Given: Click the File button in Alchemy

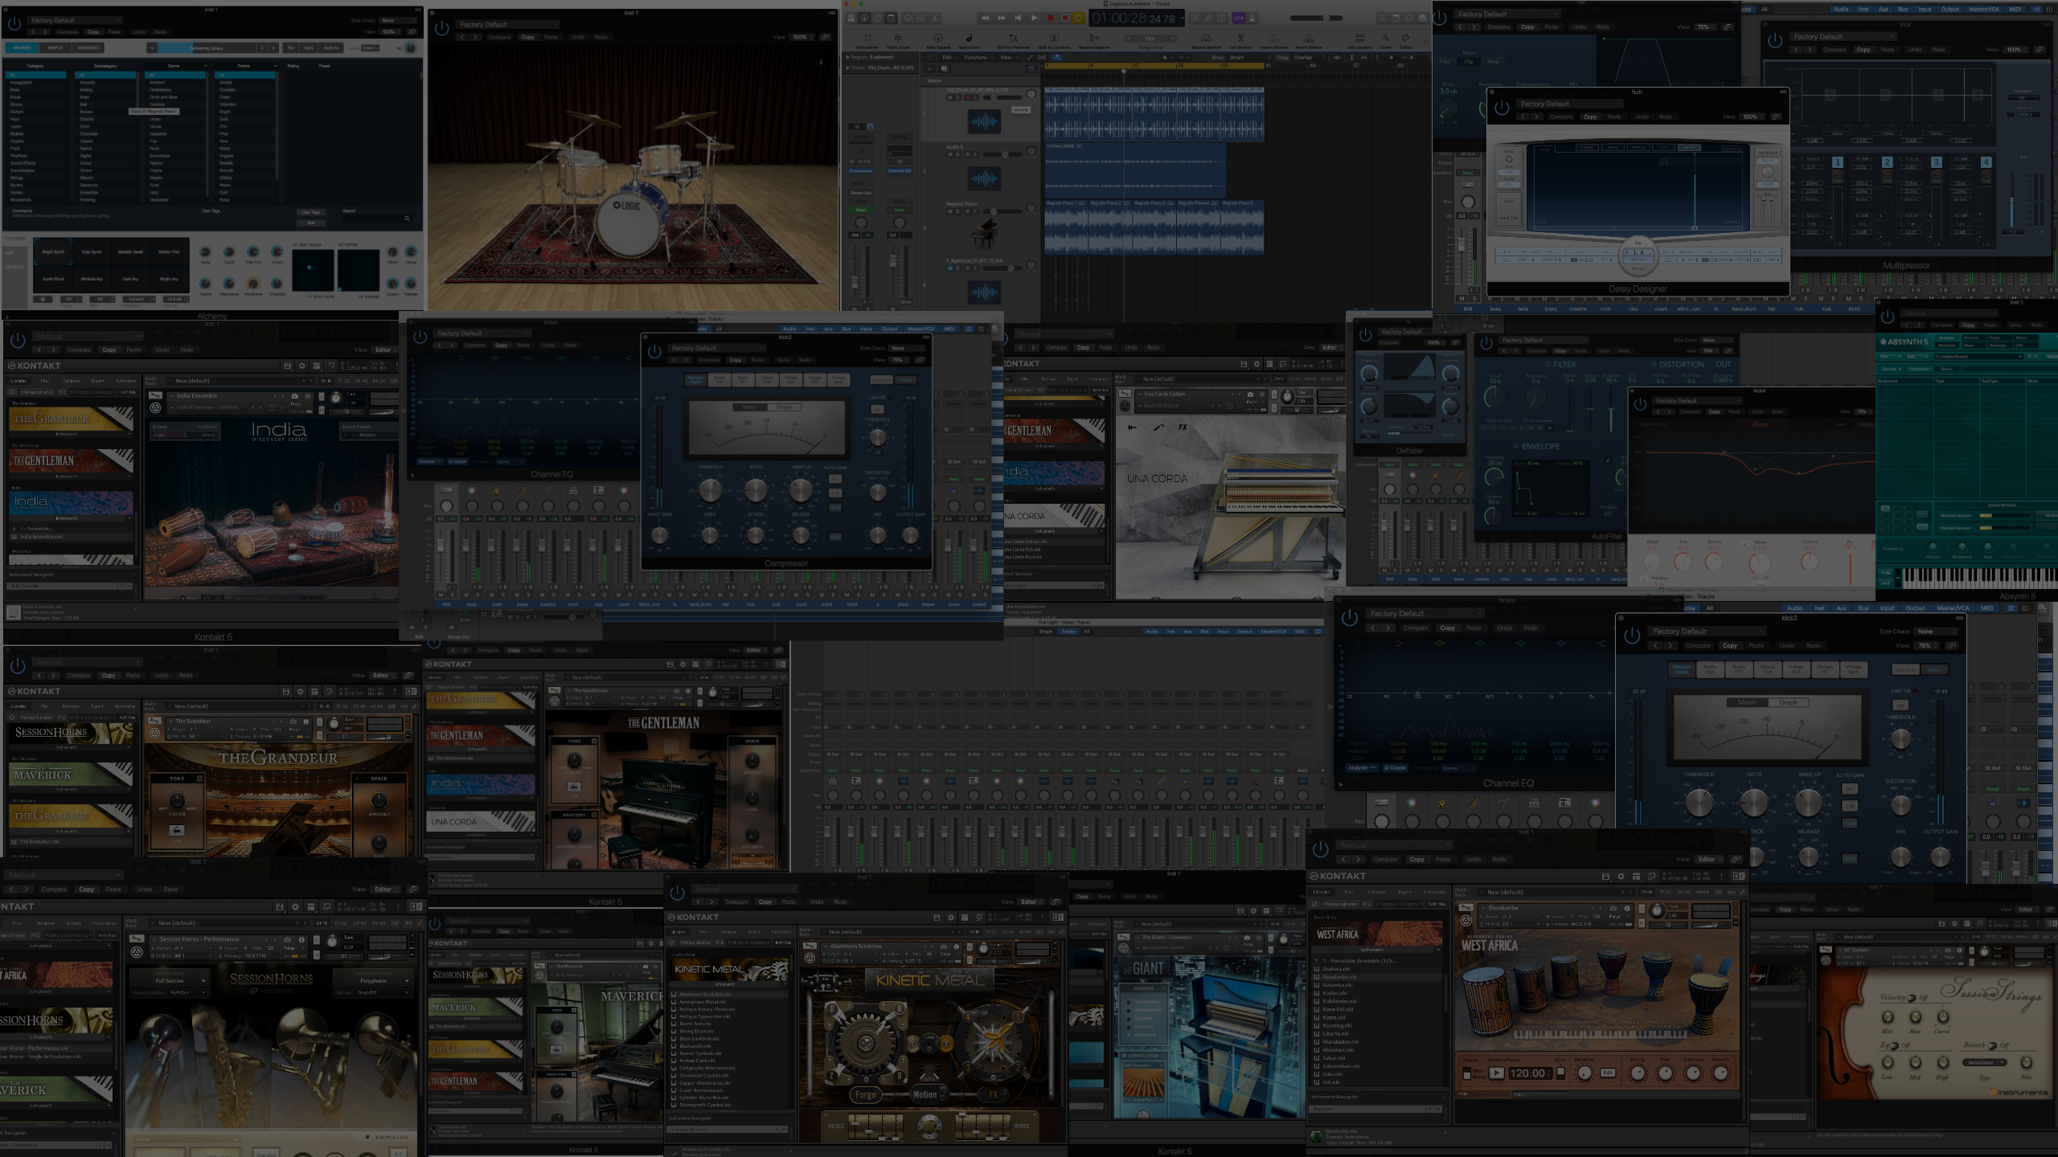Looking at the screenshot, I should [291, 48].
